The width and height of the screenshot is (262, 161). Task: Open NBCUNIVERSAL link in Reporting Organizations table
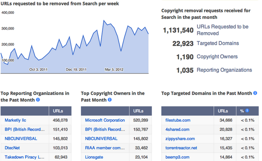coord(21,138)
